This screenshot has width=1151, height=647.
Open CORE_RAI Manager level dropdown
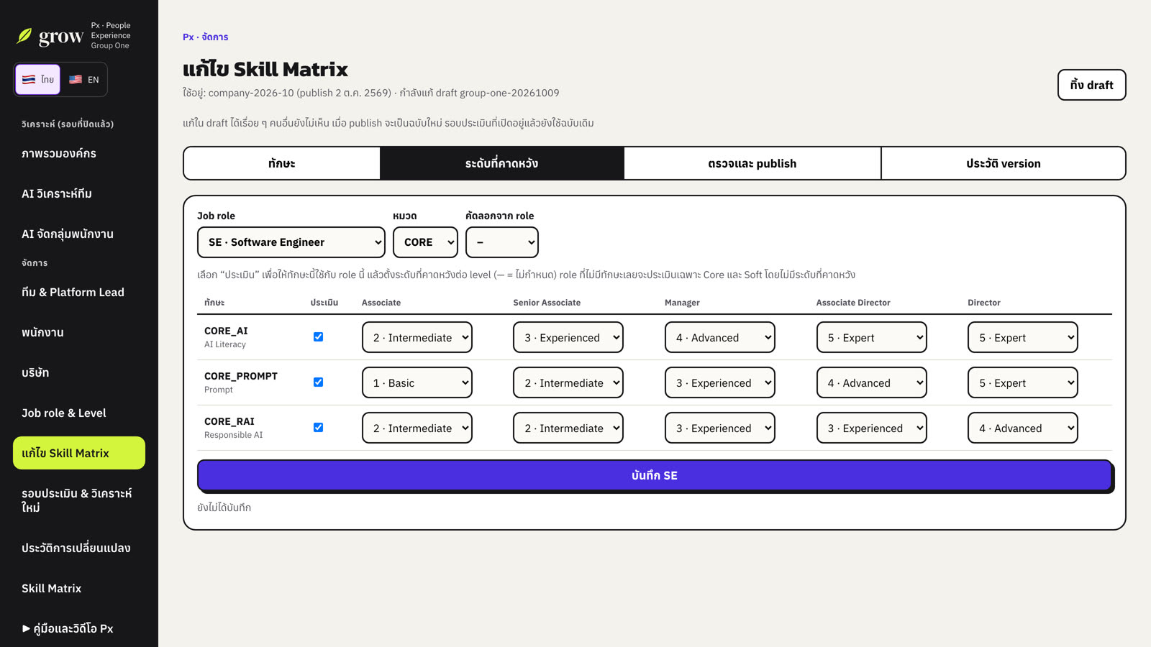pyautogui.click(x=720, y=428)
